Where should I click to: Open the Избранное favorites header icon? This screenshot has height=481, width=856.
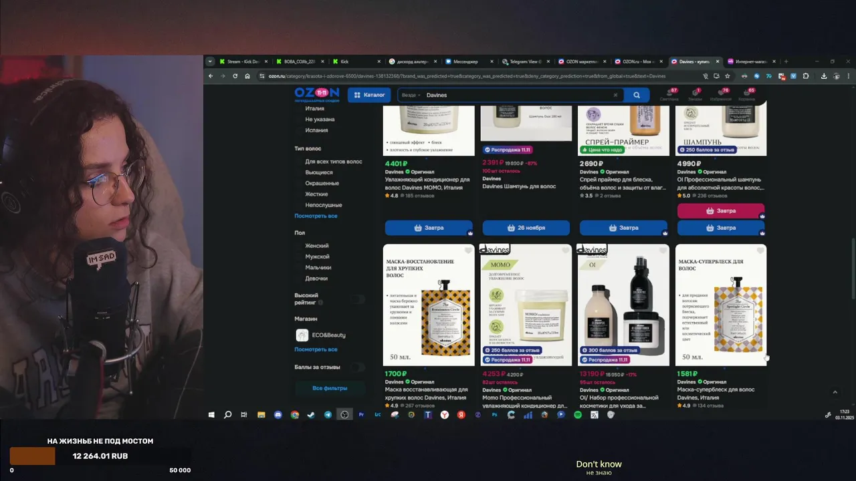[722, 94]
